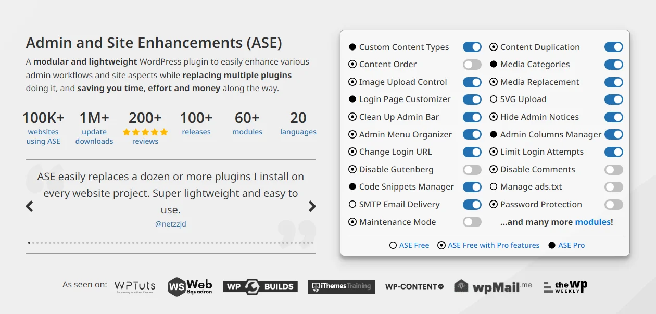Click the dotted circle icon beside Password Protection

[x=494, y=205]
